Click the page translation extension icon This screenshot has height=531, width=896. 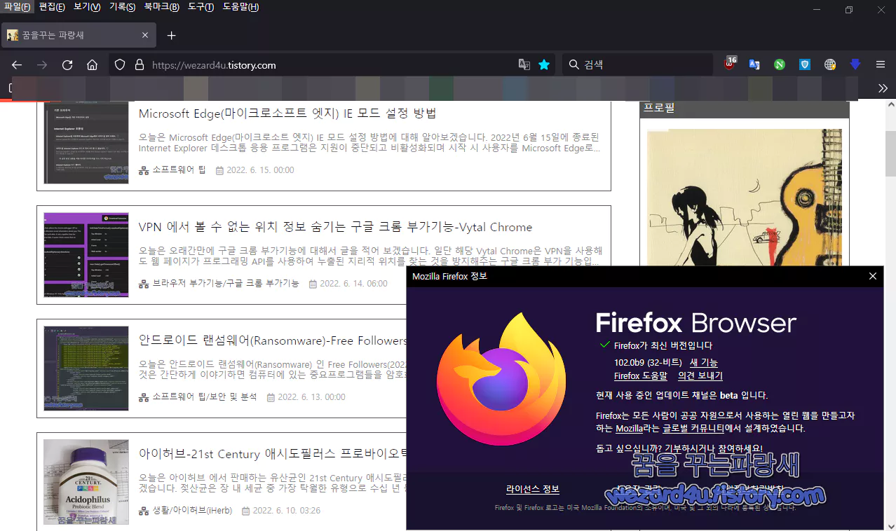754,64
